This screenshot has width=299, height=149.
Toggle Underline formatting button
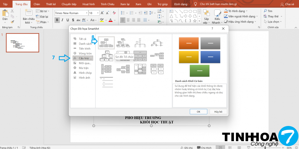coord(68,20)
